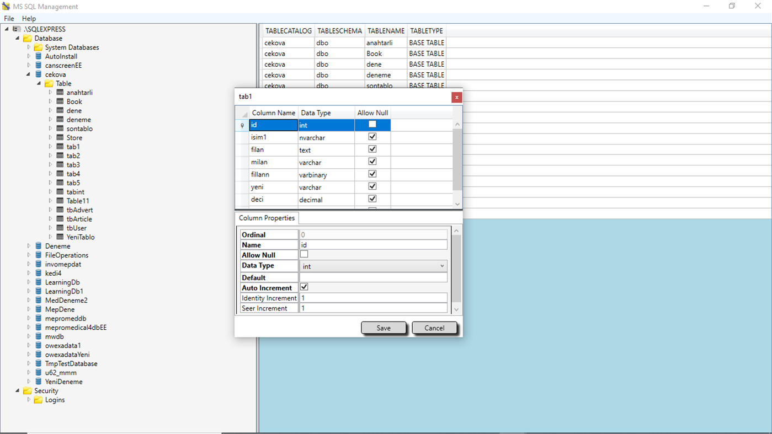Click the .\SQLEXPRESS server icon
Viewport: 772px width, 434px height.
pyautogui.click(x=17, y=29)
